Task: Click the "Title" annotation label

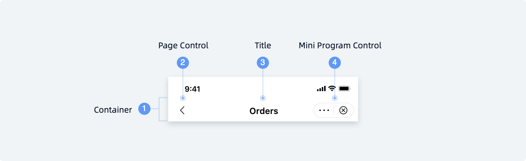Action: tap(263, 45)
